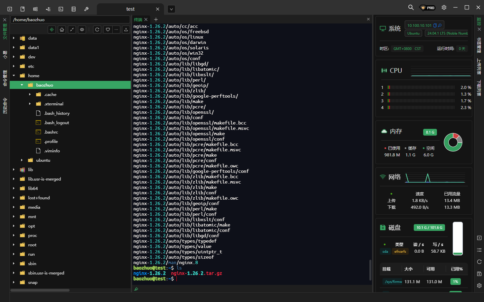Select the 监控 monitor side tab
This screenshot has height=302, width=484.
[479, 21]
